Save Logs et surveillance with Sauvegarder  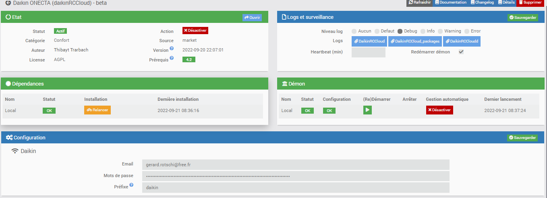coord(522,18)
